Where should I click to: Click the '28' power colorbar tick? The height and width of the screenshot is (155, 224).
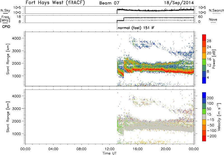(x=209, y=41)
